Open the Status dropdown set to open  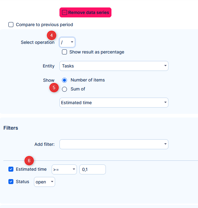pos(44,182)
